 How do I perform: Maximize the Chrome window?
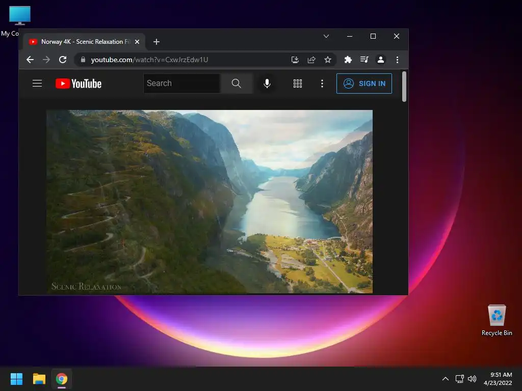(373, 36)
